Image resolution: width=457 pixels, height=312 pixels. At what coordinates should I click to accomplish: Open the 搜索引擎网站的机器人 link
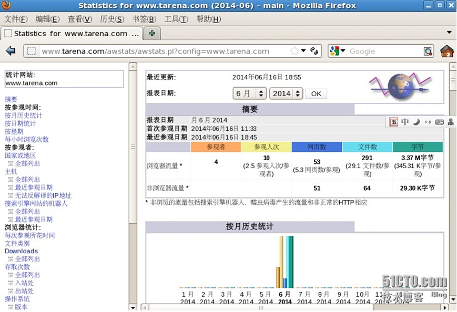(x=36, y=203)
